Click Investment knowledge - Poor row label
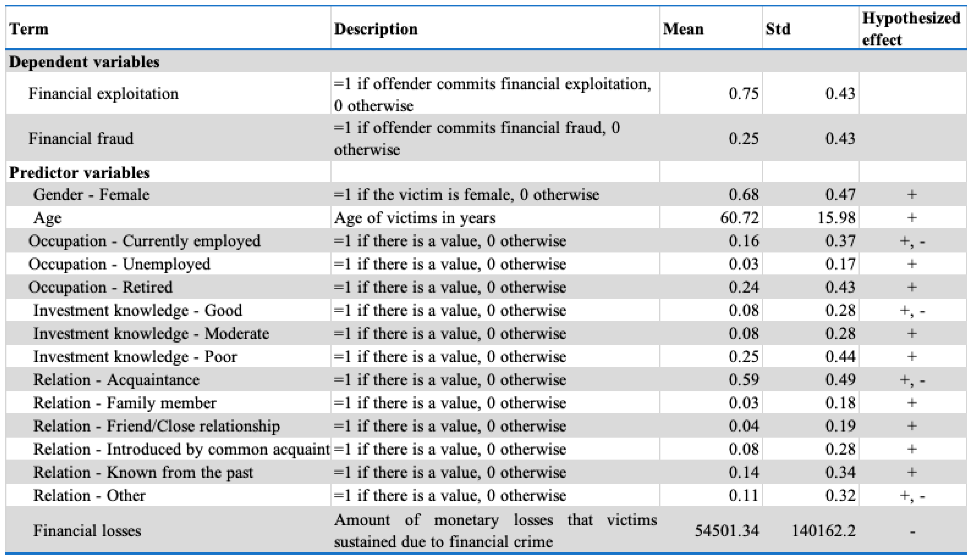 [x=135, y=356]
